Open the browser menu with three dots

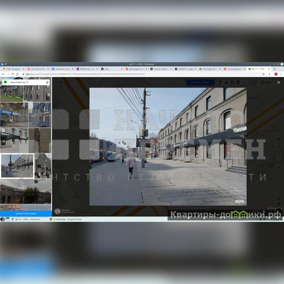coord(281,74)
